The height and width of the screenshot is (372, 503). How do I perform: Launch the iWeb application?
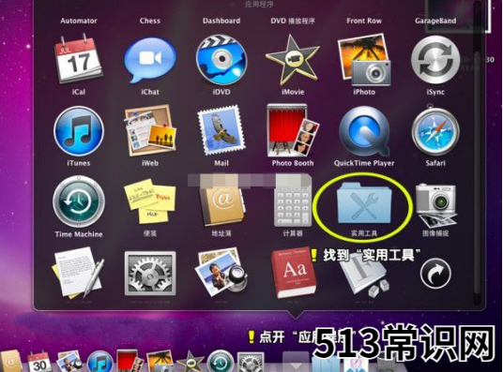(x=150, y=131)
